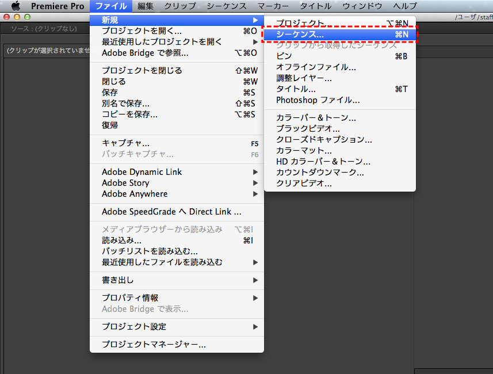
Task: Expand 最近使用したプロジェクトを開く submenu
Action: click(177, 42)
